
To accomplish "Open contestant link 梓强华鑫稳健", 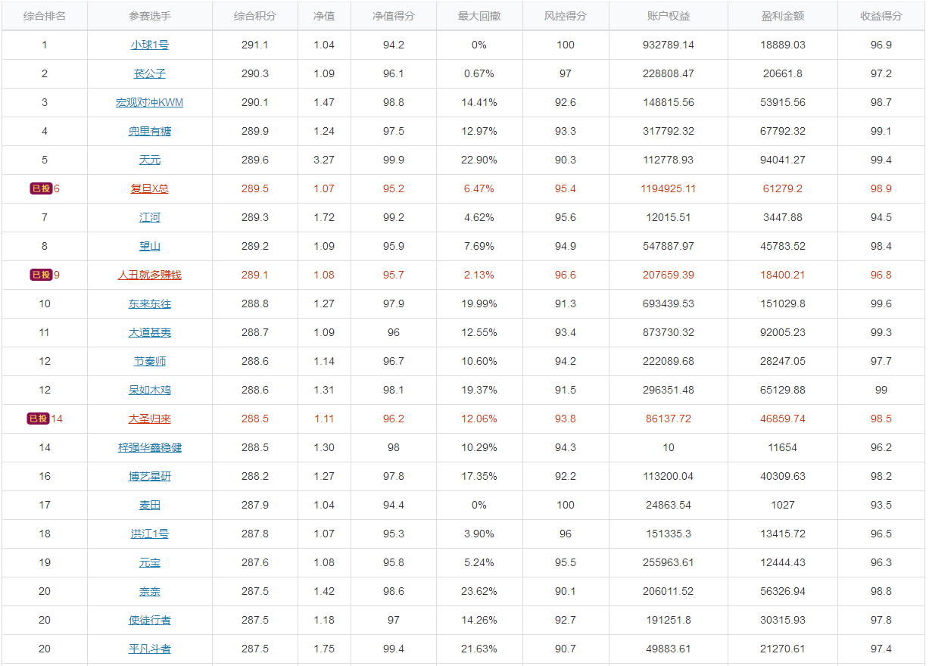I will coord(149,447).
